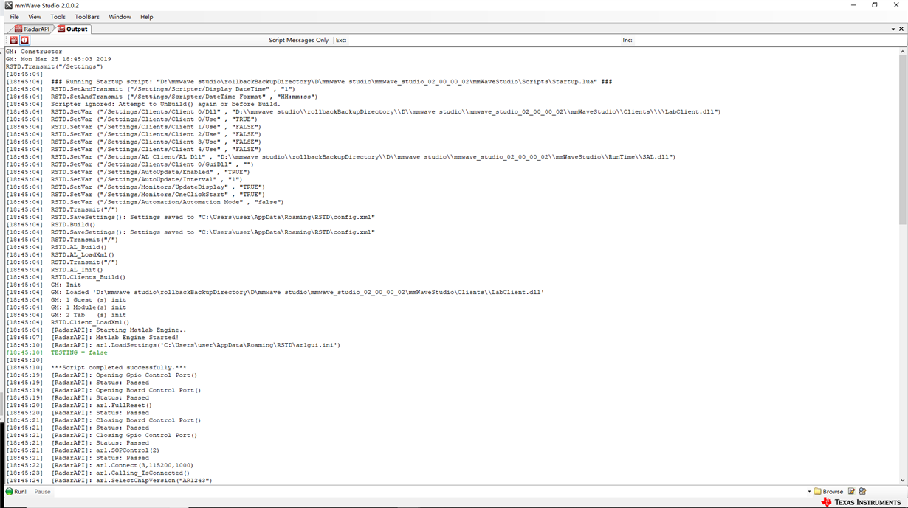
Task: Click the edit script notepad icon
Action: (851, 491)
